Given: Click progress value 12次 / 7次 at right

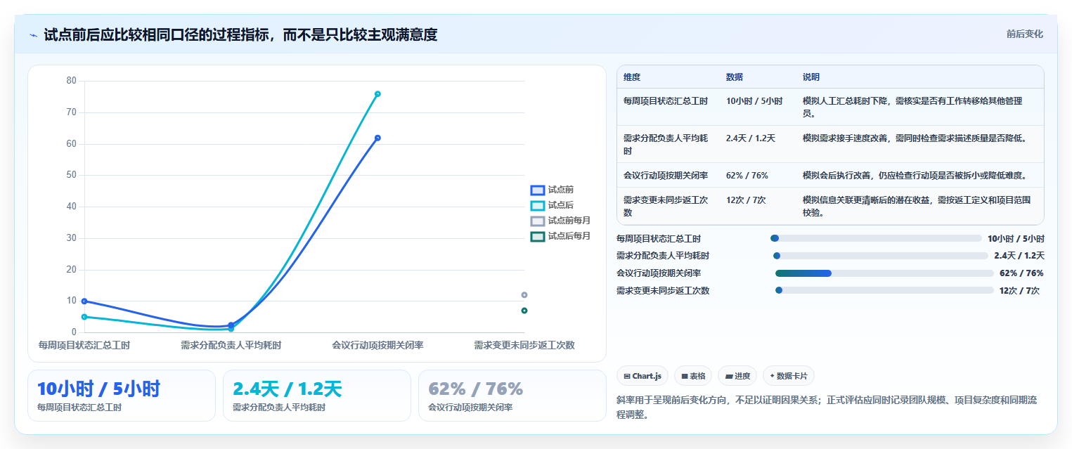Looking at the screenshot, I should [x=1019, y=290].
